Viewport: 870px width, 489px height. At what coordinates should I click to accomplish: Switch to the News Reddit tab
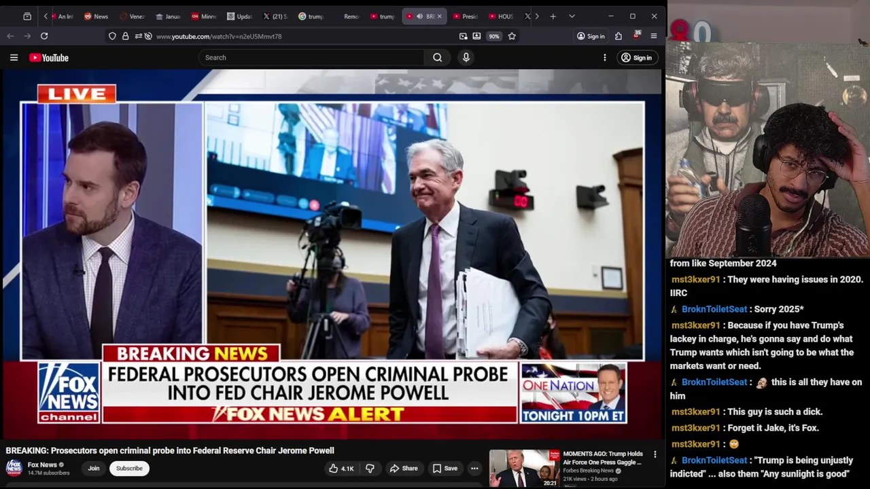(96, 16)
